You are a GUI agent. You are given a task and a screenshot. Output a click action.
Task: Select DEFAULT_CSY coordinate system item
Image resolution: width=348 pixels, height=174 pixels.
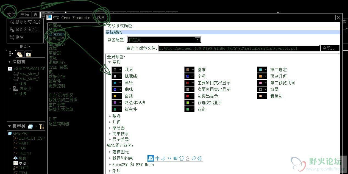pyautogui.click(x=29, y=138)
